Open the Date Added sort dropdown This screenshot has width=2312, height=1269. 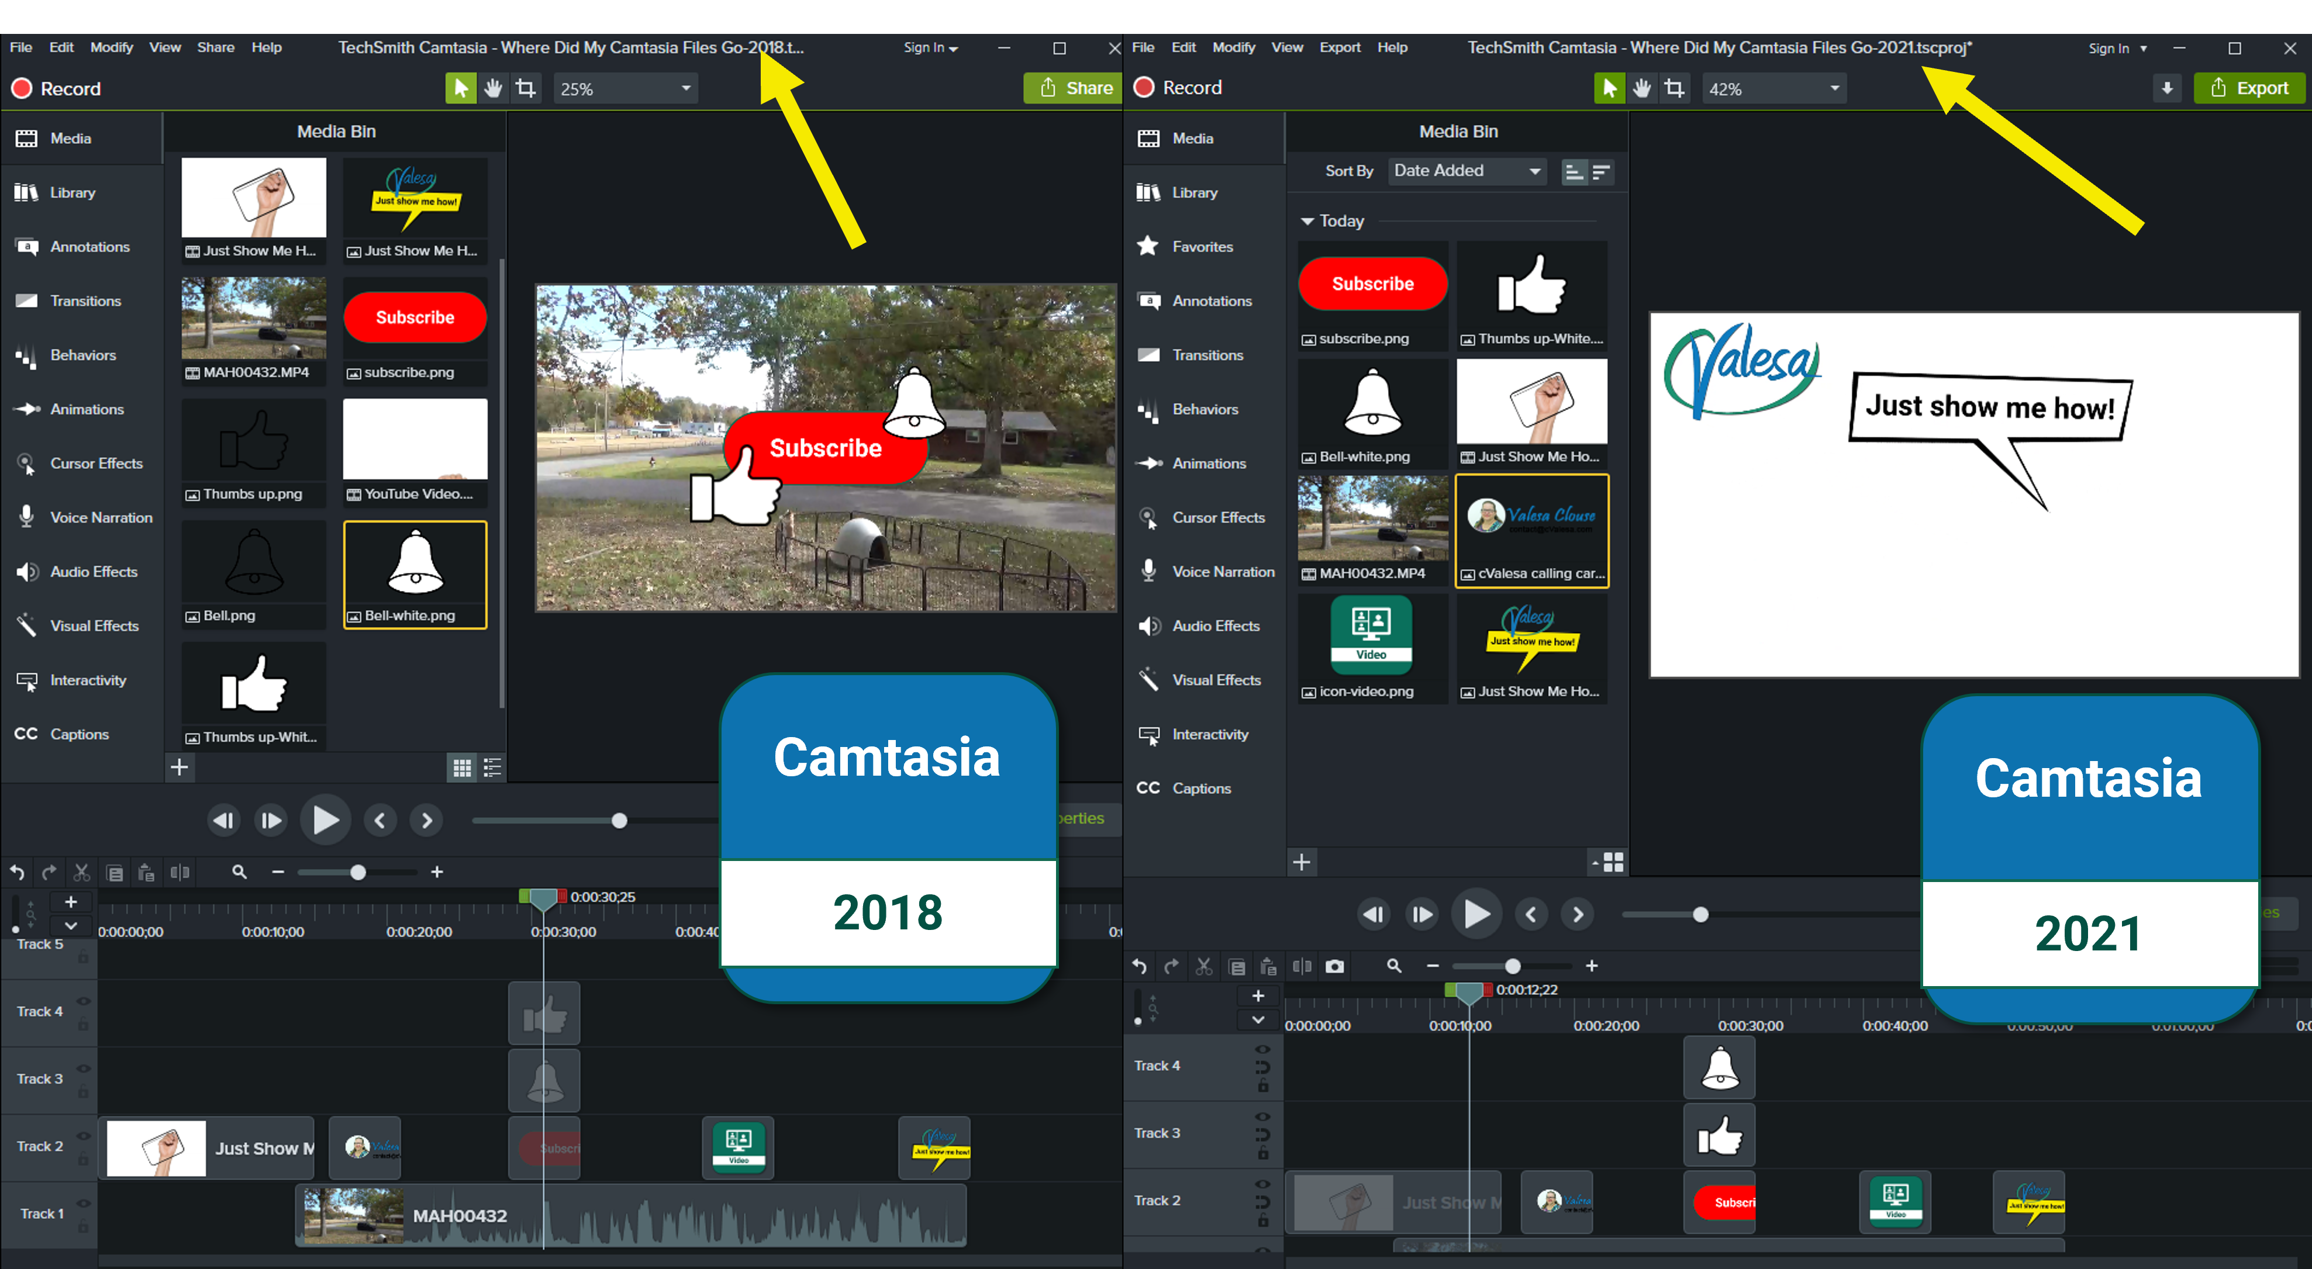click(1466, 171)
